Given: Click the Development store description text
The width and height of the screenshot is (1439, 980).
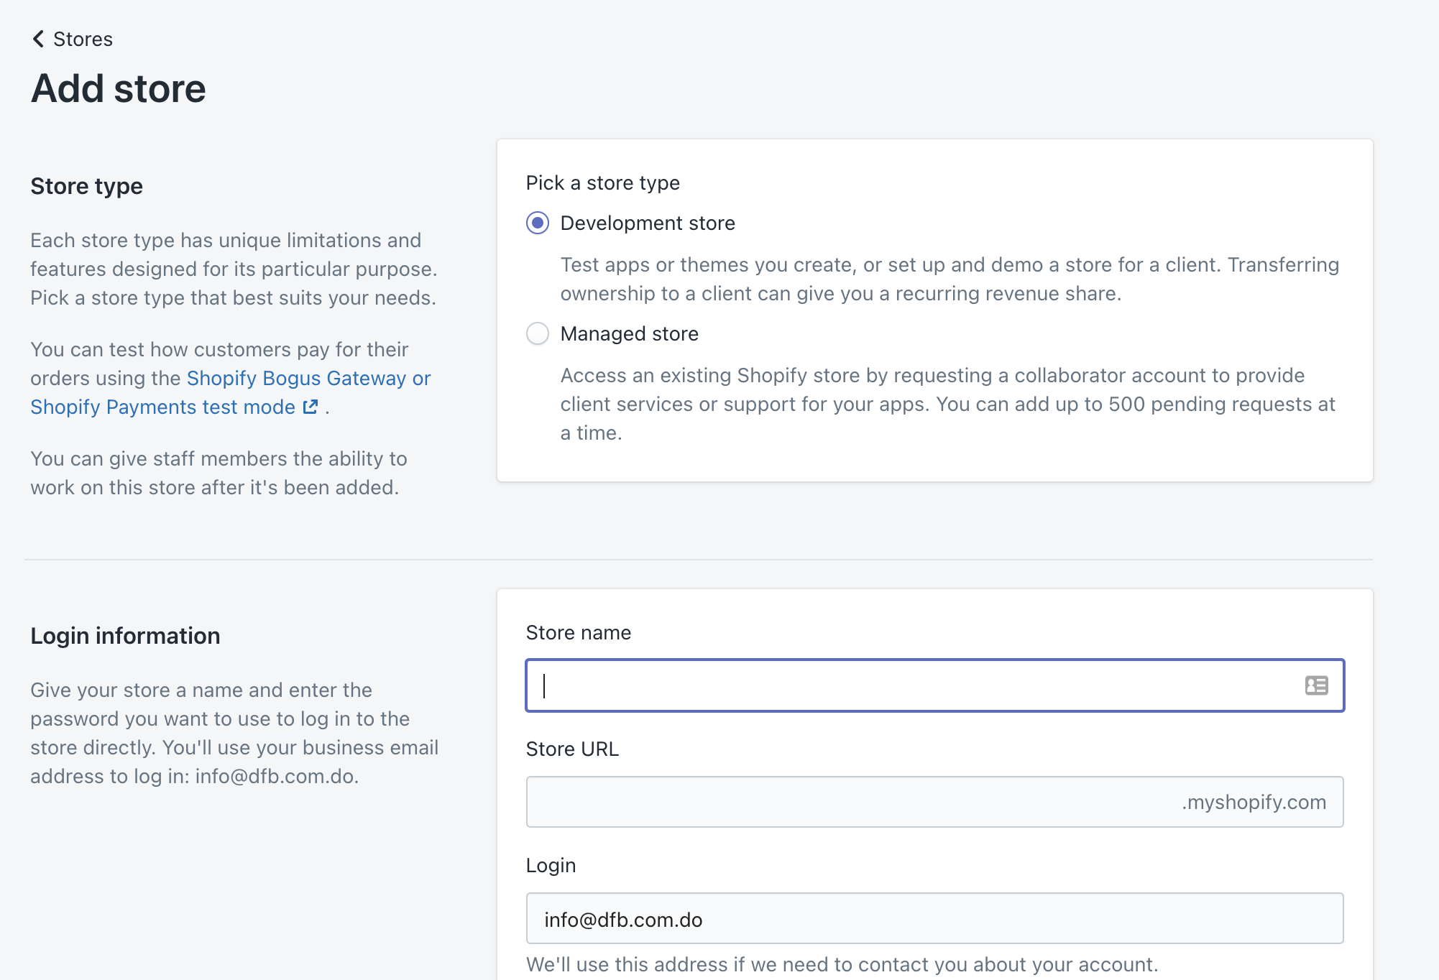Looking at the screenshot, I should 949,279.
